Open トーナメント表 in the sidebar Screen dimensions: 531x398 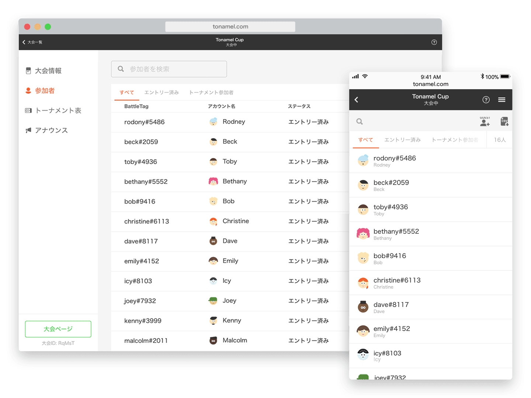tap(58, 111)
